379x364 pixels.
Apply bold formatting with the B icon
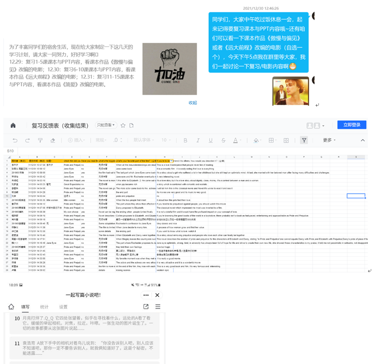point(185,141)
